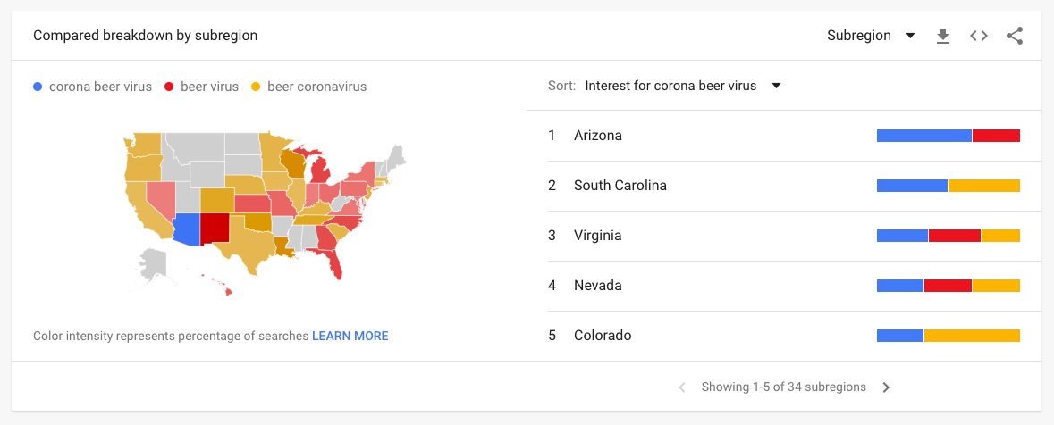Go to previous page of subregions
Screen dimensions: 1054x425
[682, 387]
